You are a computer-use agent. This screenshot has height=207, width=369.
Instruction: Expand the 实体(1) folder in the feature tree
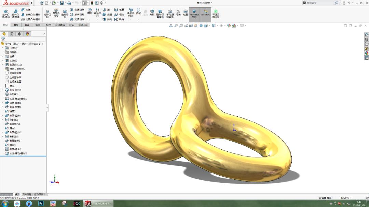(3, 60)
